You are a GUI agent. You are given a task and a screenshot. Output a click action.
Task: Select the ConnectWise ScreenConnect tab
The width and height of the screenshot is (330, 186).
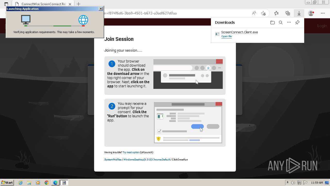point(43,4)
